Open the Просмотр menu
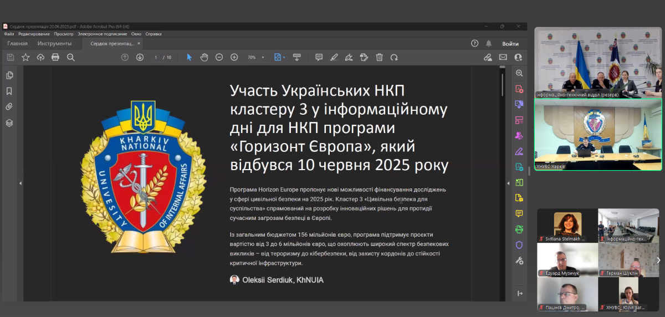This screenshot has height=317, width=665. [x=63, y=34]
